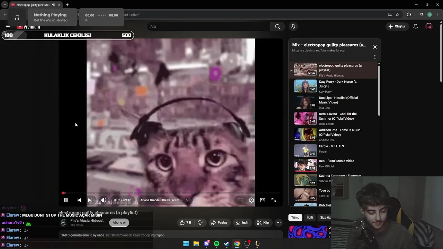Screen dimensions: 443x249
Task: Open File Explorer from the taskbar
Action: click(x=196, y=243)
